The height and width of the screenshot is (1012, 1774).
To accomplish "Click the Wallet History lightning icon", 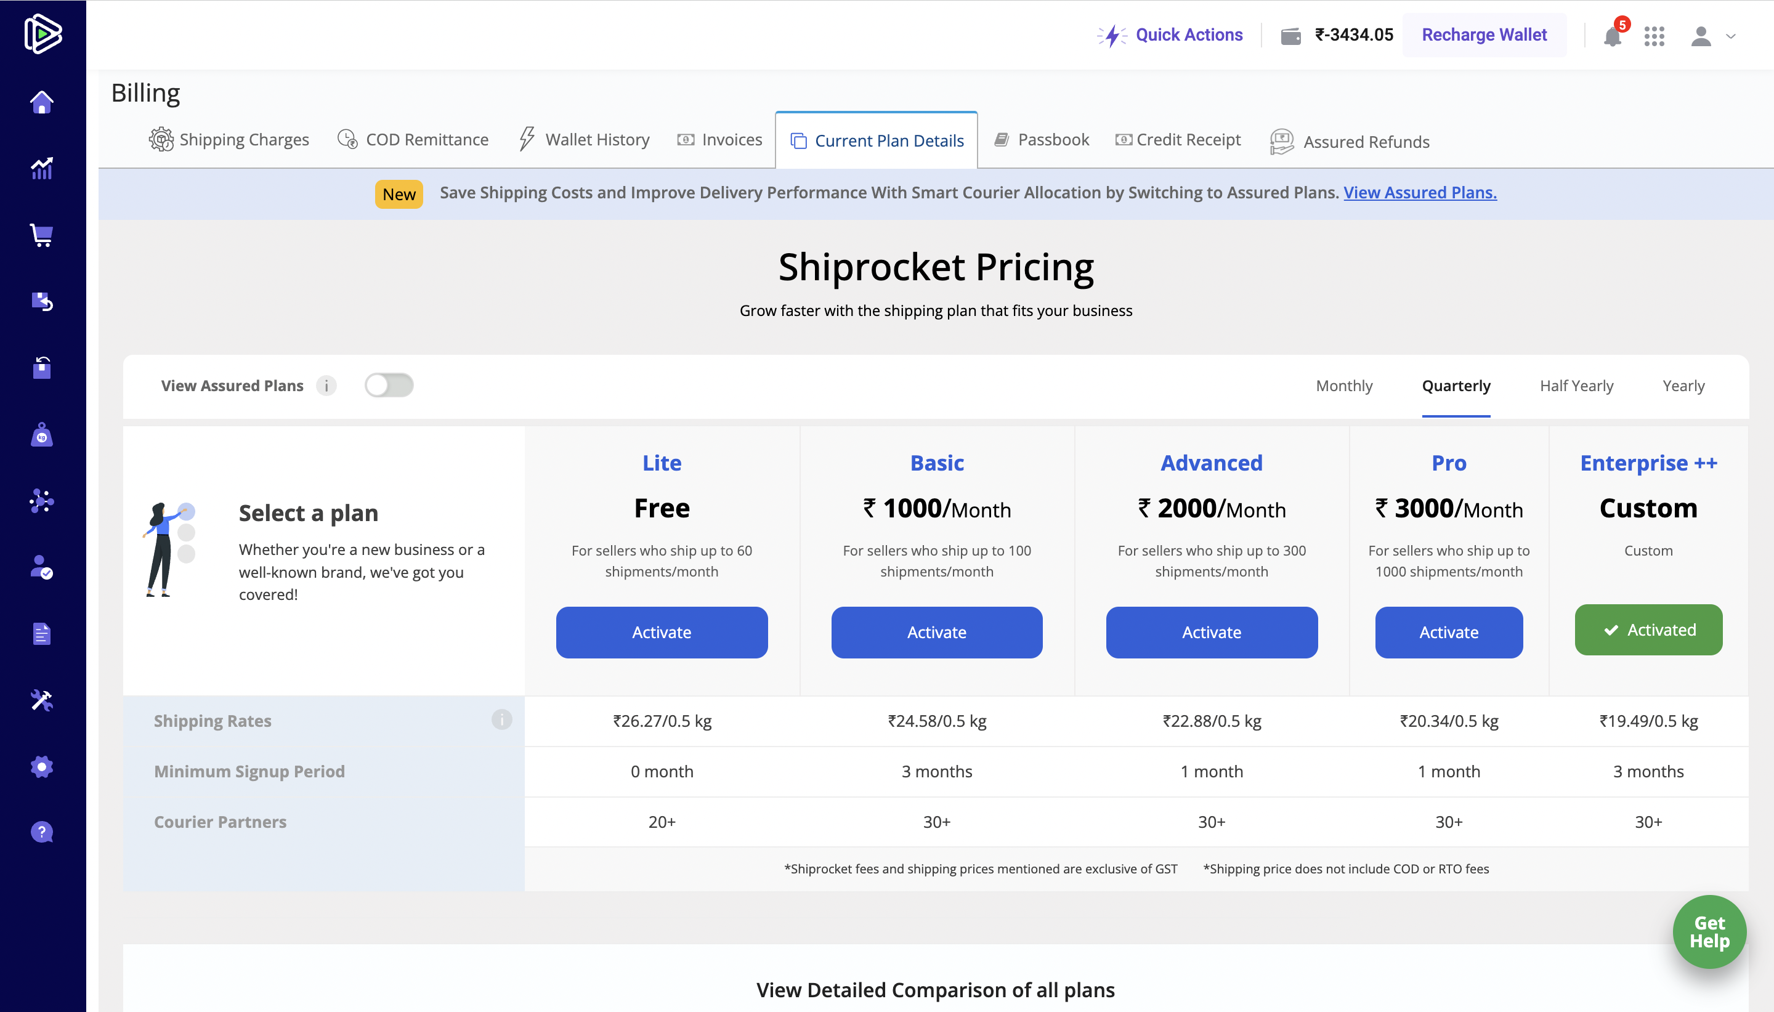I will (527, 139).
